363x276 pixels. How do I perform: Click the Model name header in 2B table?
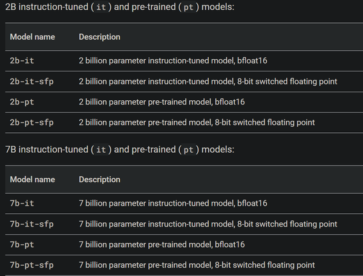pos(32,37)
